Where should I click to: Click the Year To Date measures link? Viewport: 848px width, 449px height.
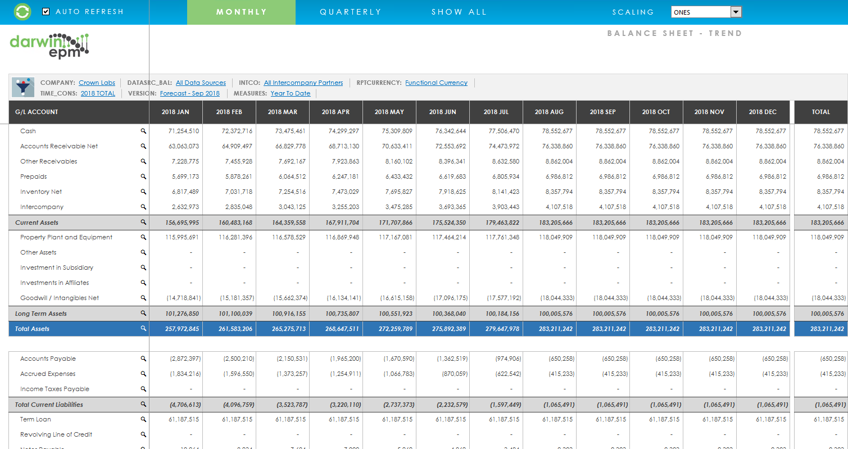click(x=291, y=93)
